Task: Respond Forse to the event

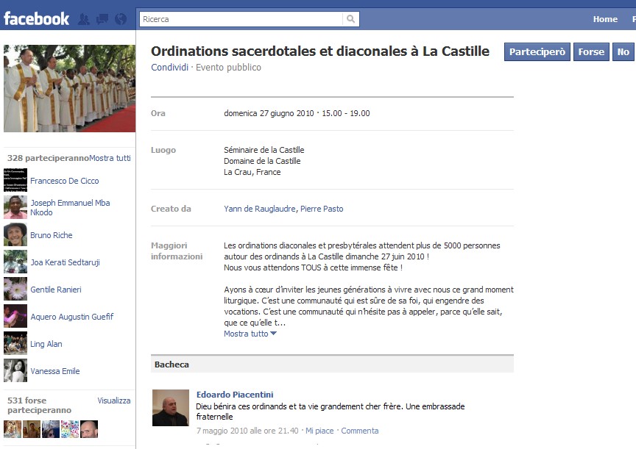Action: click(591, 51)
